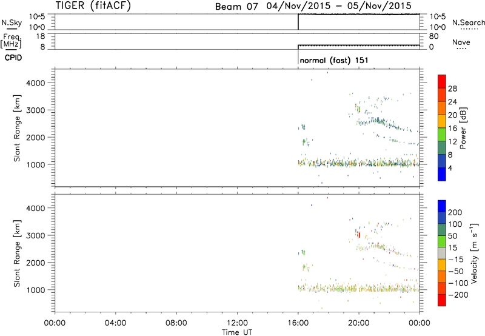Viewport: 485px width, 336px height.
Task: Click the "CPID" row label
Action: click(13, 58)
